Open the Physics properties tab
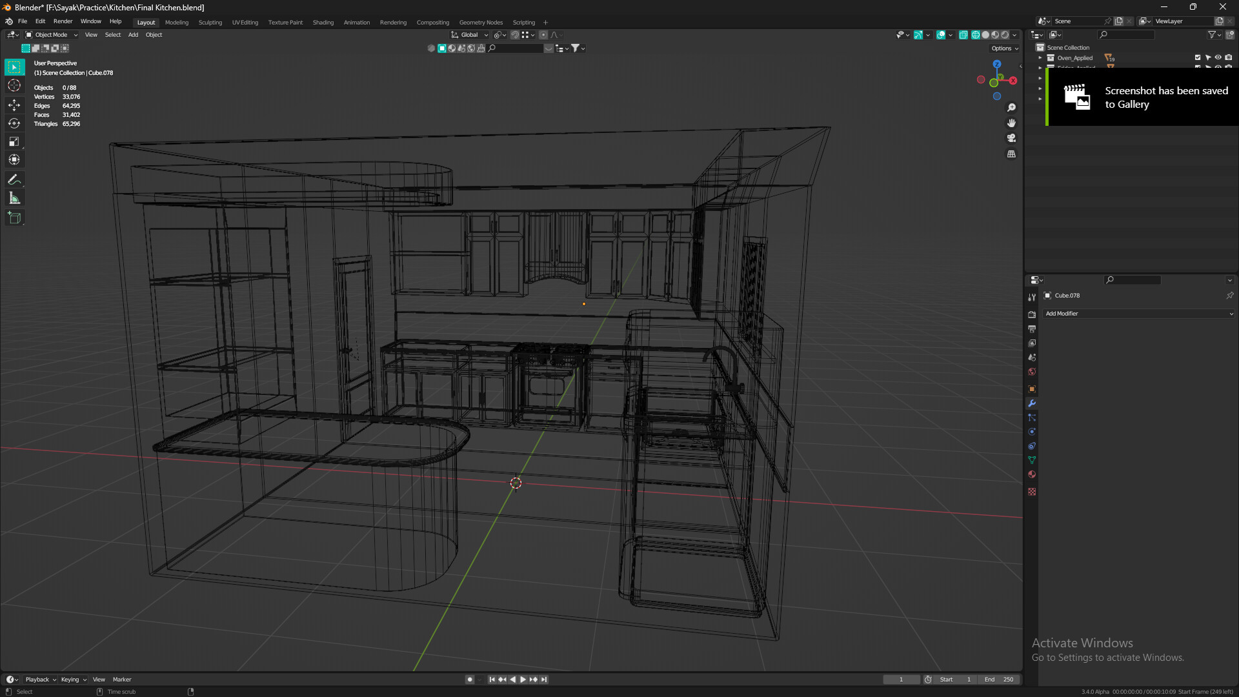This screenshot has height=697, width=1239. coord(1032,432)
